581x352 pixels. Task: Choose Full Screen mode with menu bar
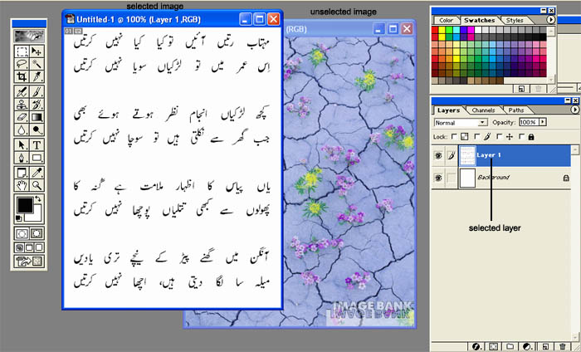click(29, 247)
